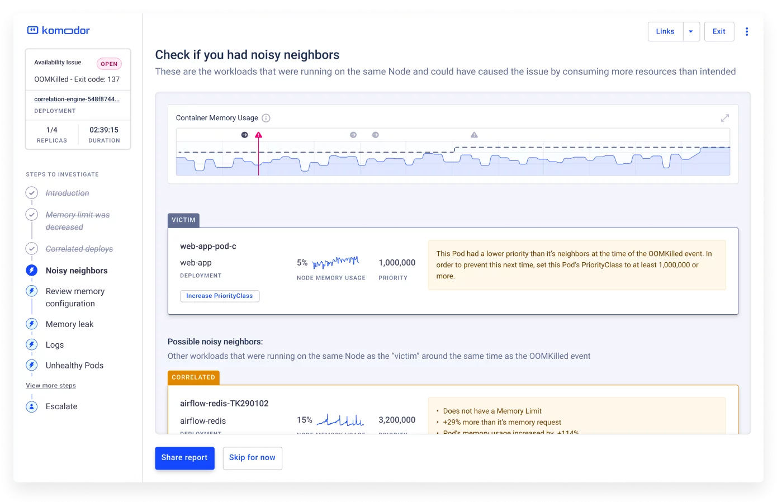Screen dimensions: 777x502
Task: Click the red triangle alert marker on the chart
Action: tap(258, 135)
